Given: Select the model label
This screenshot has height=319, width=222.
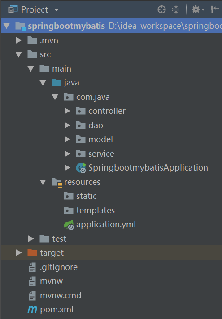Looking at the screenshot, I should click(x=100, y=139).
